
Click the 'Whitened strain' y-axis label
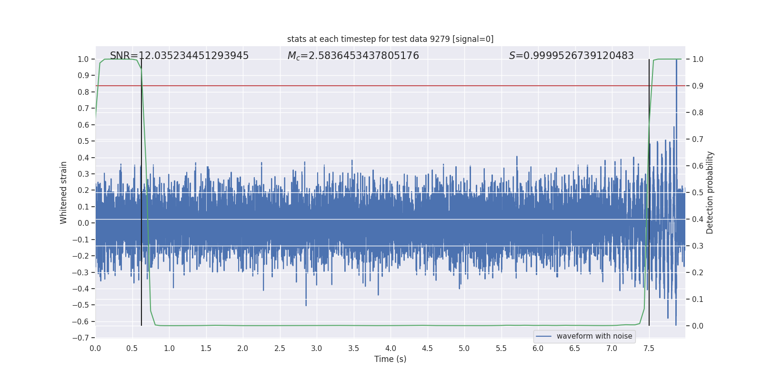point(63,192)
